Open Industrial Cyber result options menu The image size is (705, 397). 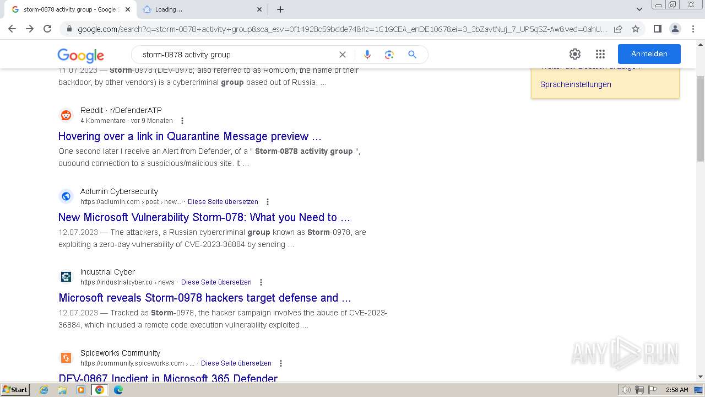(261, 282)
